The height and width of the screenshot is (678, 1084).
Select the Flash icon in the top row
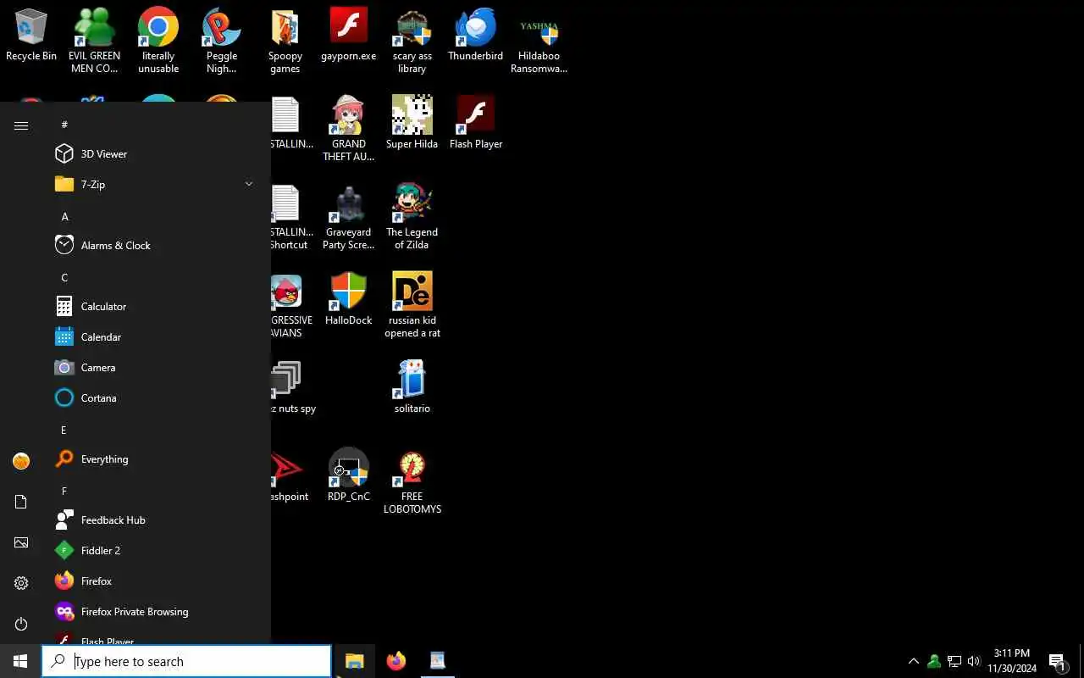click(x=349, y=36)
